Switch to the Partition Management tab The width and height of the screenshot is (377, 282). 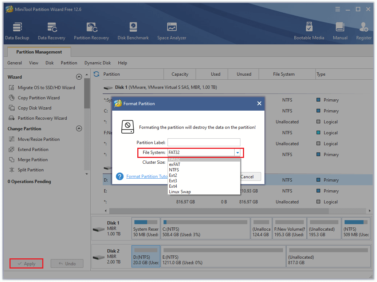tap(39, 52)
